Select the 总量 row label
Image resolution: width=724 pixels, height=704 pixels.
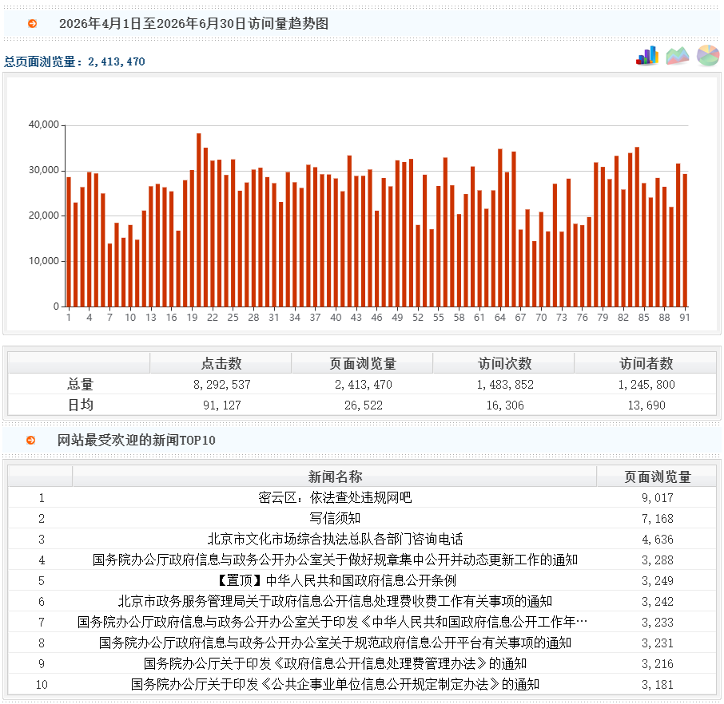point(81,384)
